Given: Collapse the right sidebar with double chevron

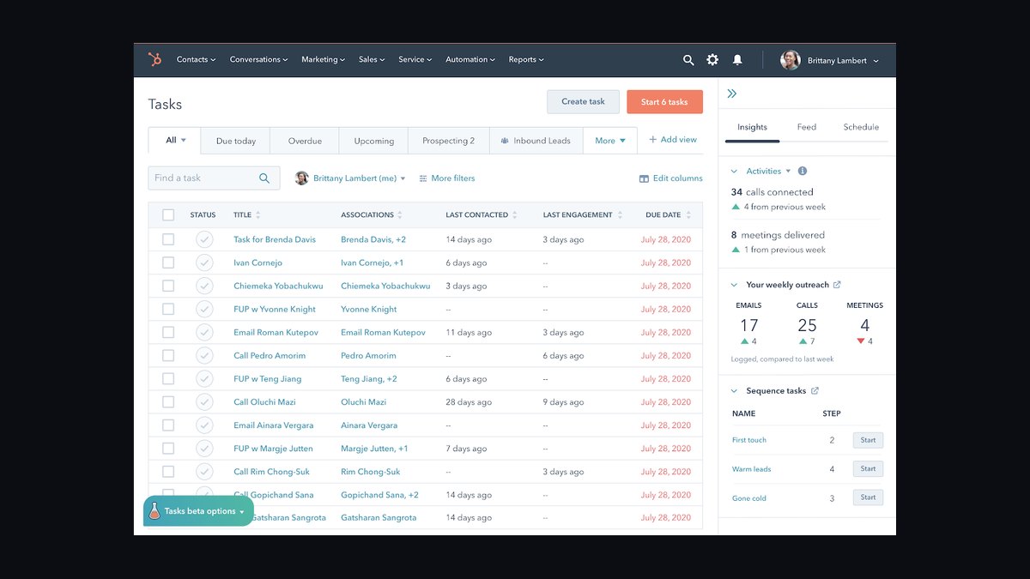Looking at the screenshot, I should tap(732, 93).
